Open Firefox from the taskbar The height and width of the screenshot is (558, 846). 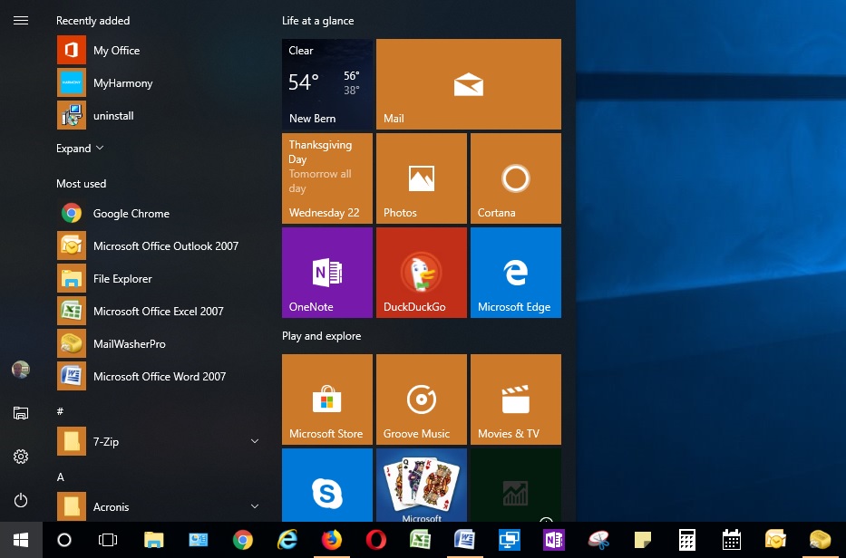[x=332, y=540]
